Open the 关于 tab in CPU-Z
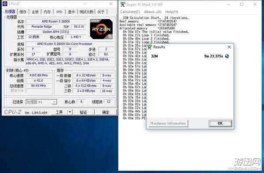The width and height of the screenshot is (264, 173). coord(101,12)
